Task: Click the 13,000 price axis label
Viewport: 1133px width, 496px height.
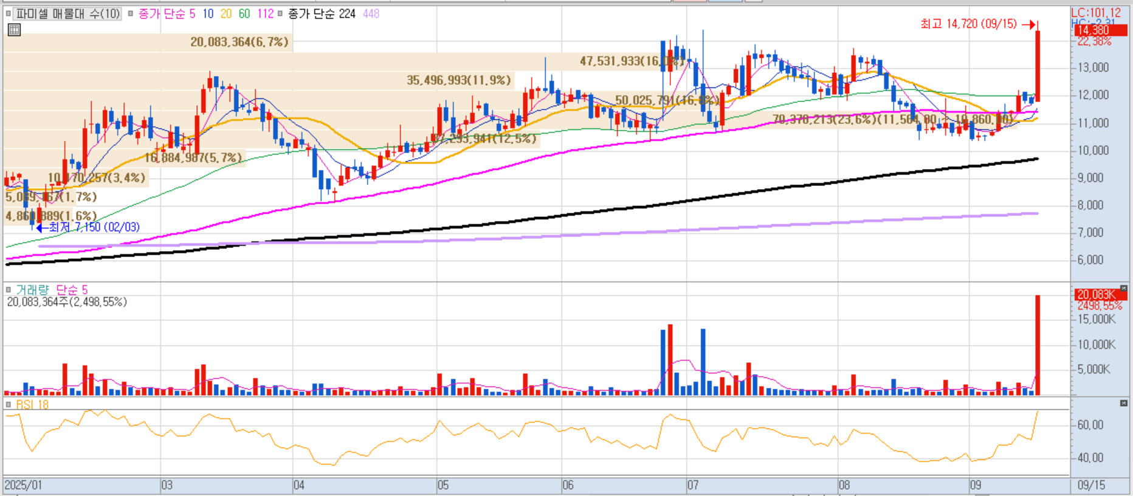Action: tap(1093, 67)
